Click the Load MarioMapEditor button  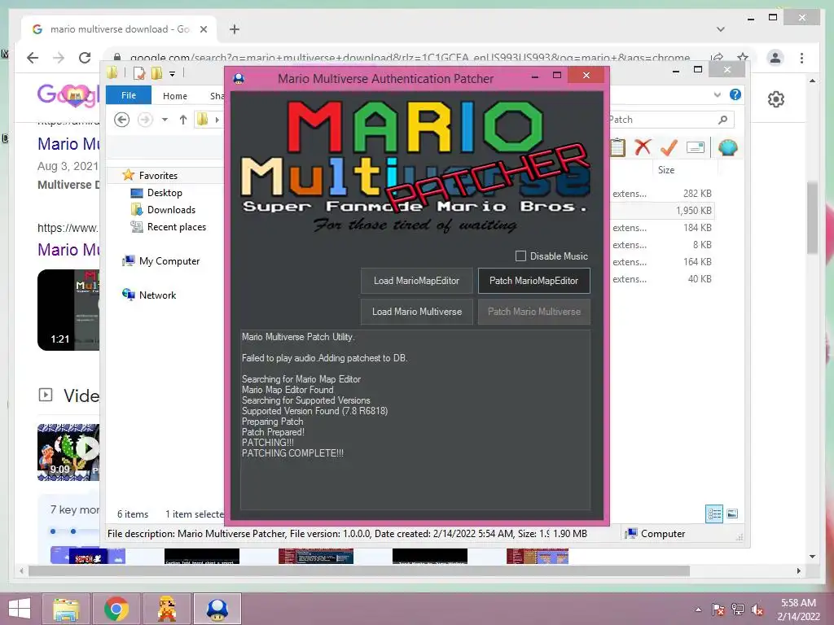(416, 281)
